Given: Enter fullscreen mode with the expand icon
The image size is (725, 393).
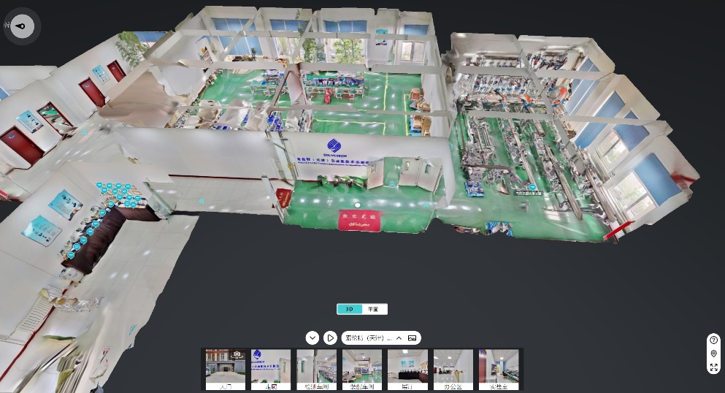Looking at the screenshot, I should point(713,367).
